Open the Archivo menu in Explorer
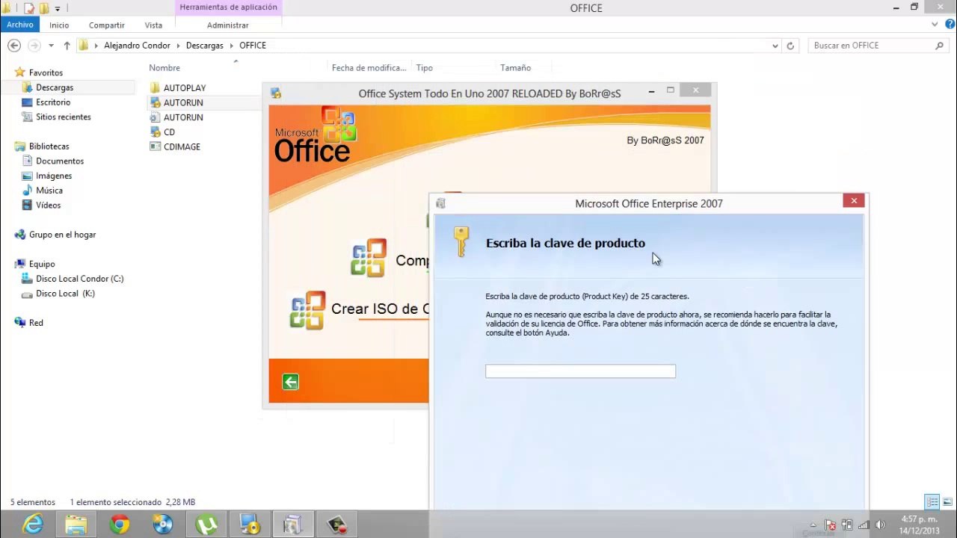Screen dimensions: 957x538 tap(20, 25)
